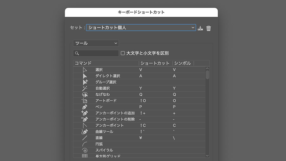286x161 pixels.
Task: Click the scrollbar up arrow in the list
Action: (x=208, y=68)
